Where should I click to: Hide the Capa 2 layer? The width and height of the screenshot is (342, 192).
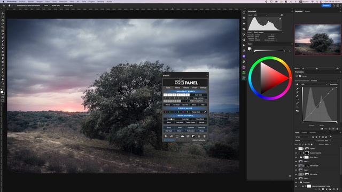[x=296, y=170]
